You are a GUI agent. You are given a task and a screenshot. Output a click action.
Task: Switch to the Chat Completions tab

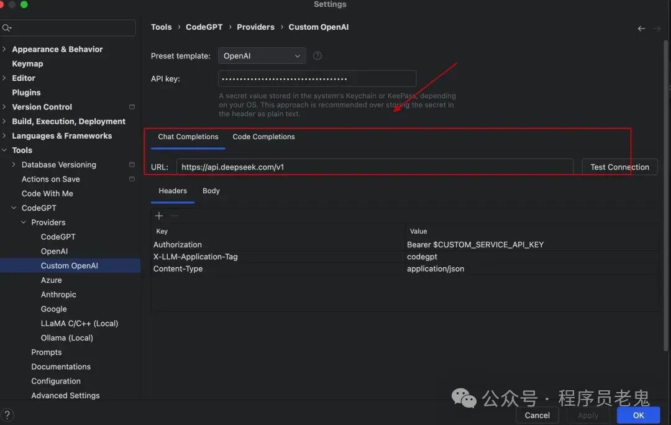188,137
